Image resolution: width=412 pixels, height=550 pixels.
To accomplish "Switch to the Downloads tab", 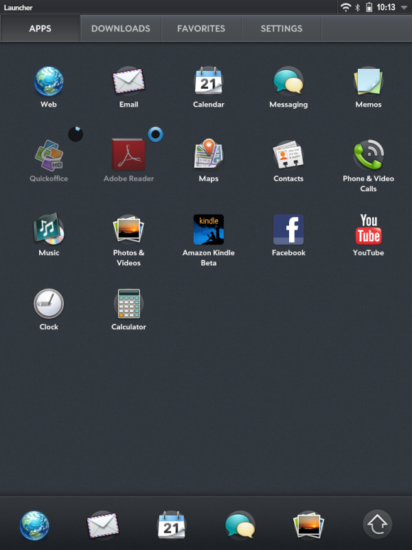I will [x=121, y=28].
